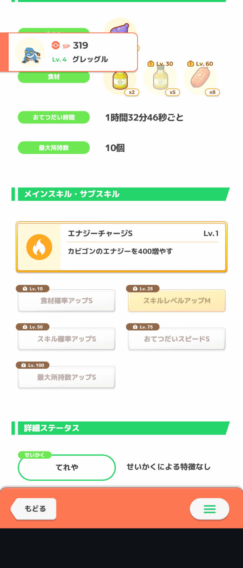243x568 pixels.
Task: Tap the Lv. 100 lock badge
Action: (x=33, y=365)
